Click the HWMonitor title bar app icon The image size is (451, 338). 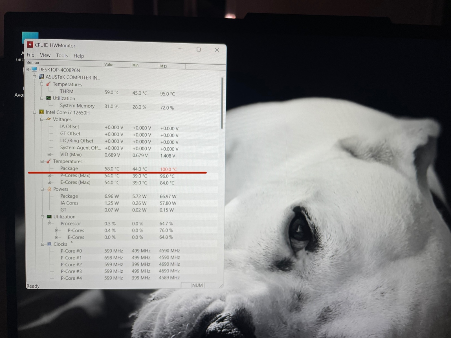[x=30, y=45]
